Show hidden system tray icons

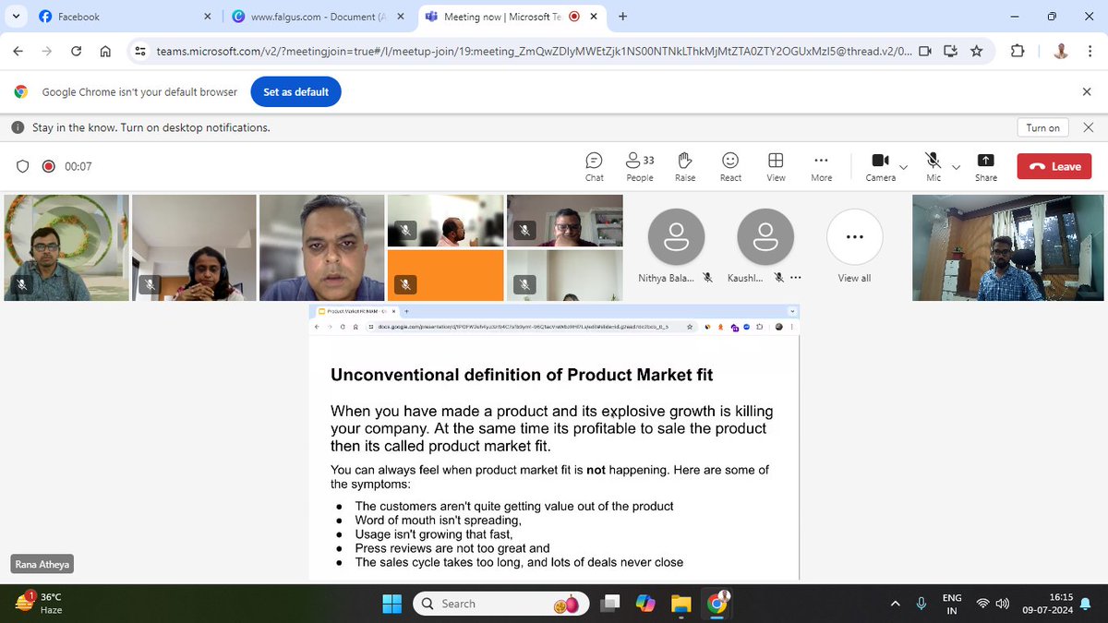(895, 604)
